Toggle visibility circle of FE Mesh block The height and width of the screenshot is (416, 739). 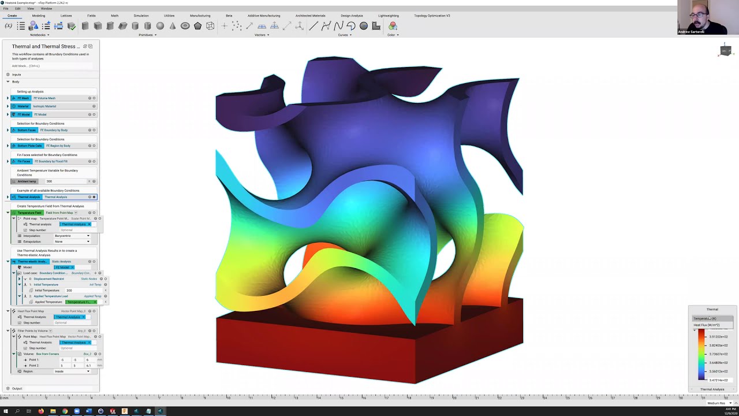click(94, 98)
